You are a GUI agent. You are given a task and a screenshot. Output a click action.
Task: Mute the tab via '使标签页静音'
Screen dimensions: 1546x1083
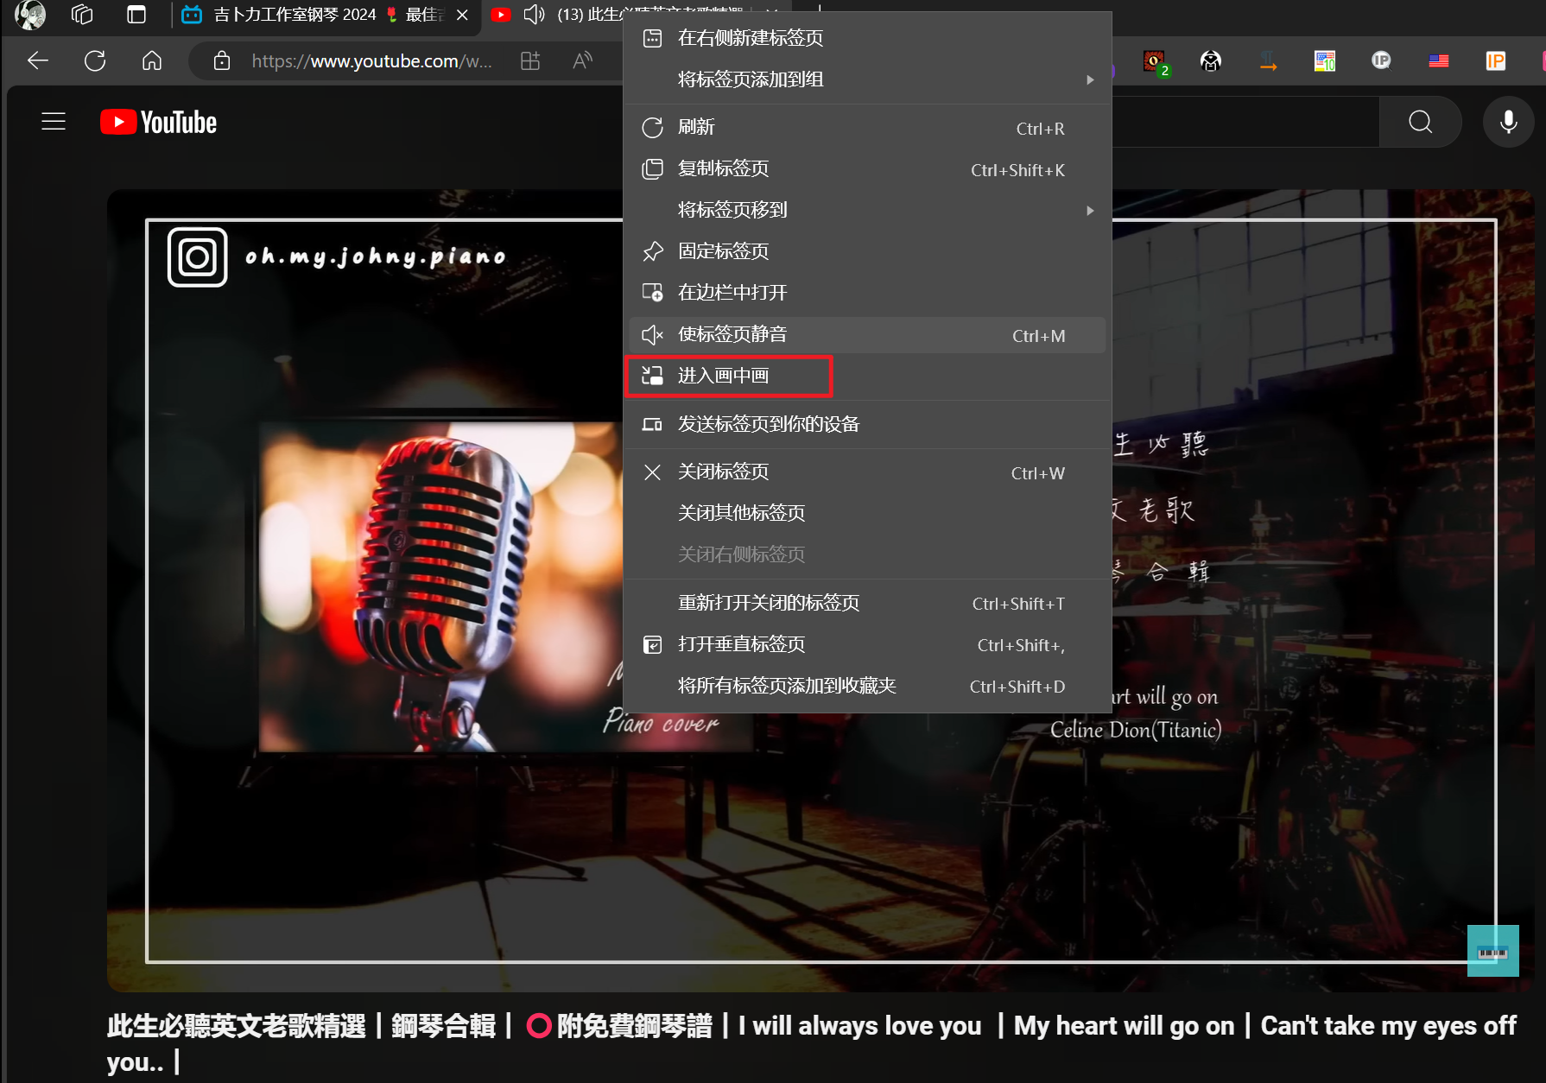867,335
